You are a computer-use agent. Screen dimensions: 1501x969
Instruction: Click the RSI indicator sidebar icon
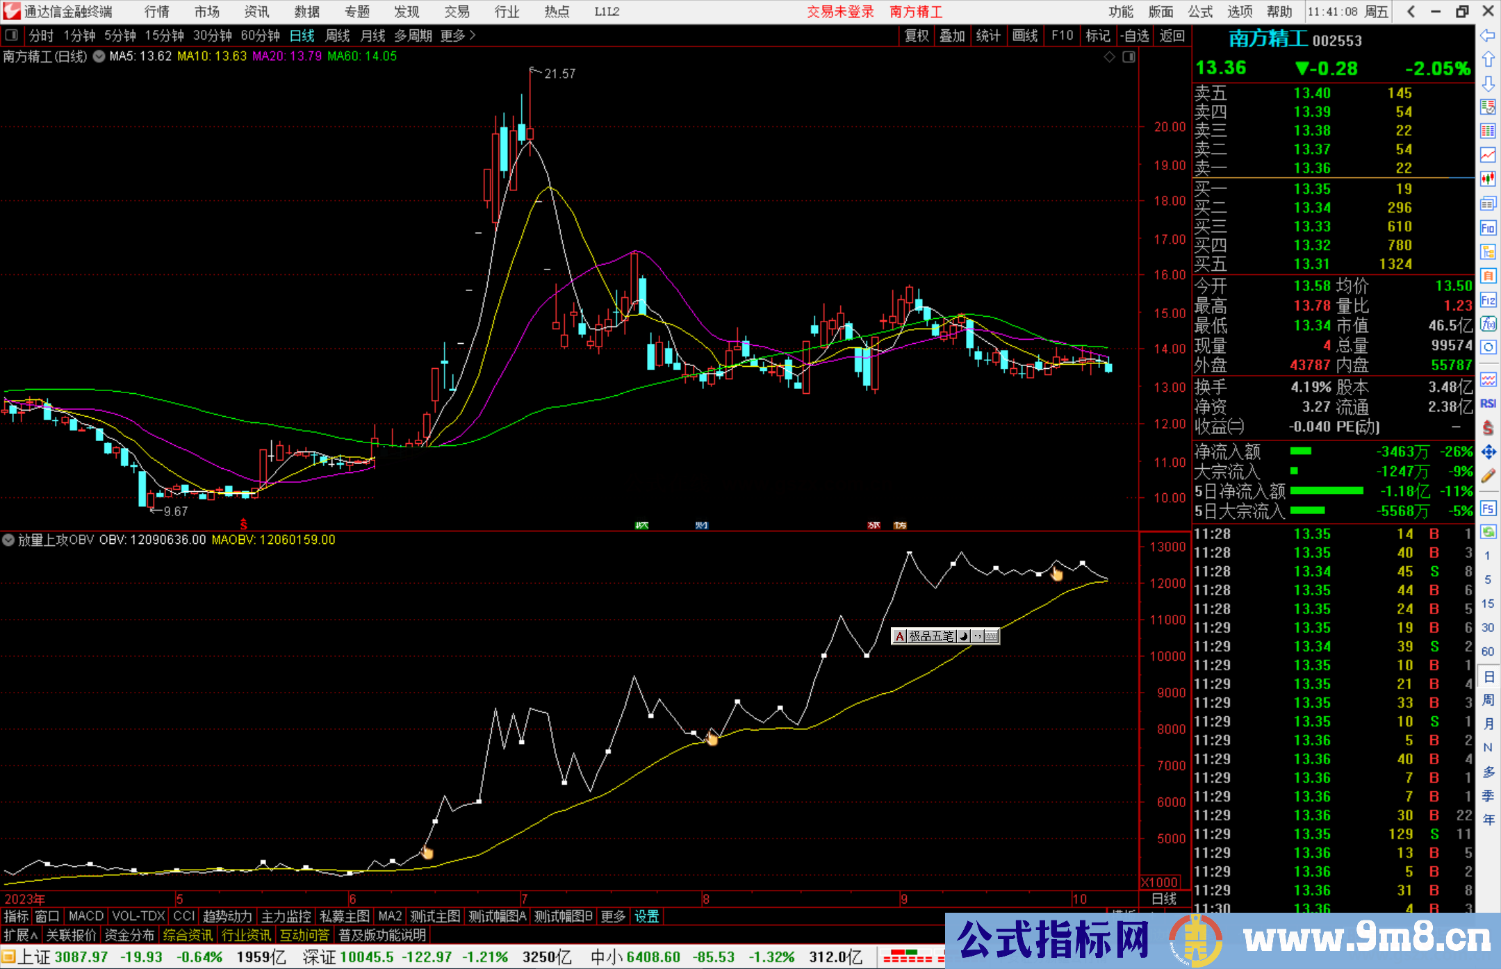[x=1488, y=404]
